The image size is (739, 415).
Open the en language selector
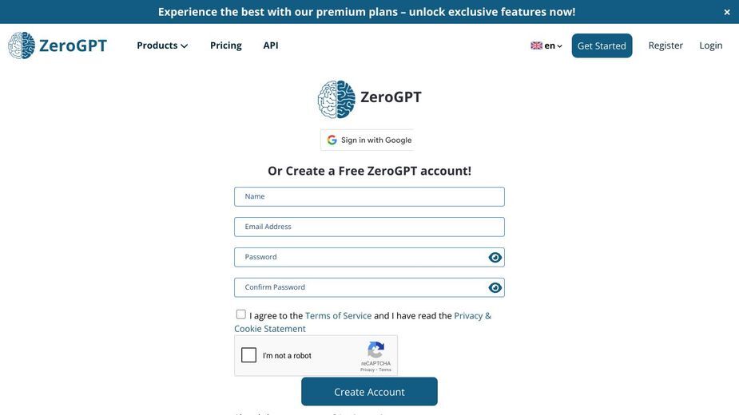click(546, 45)
